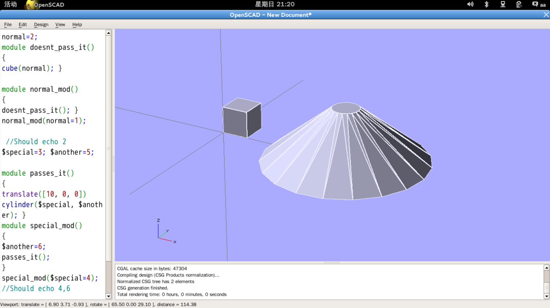
Task: Open the File menu
Action: [x=8, y=25]
